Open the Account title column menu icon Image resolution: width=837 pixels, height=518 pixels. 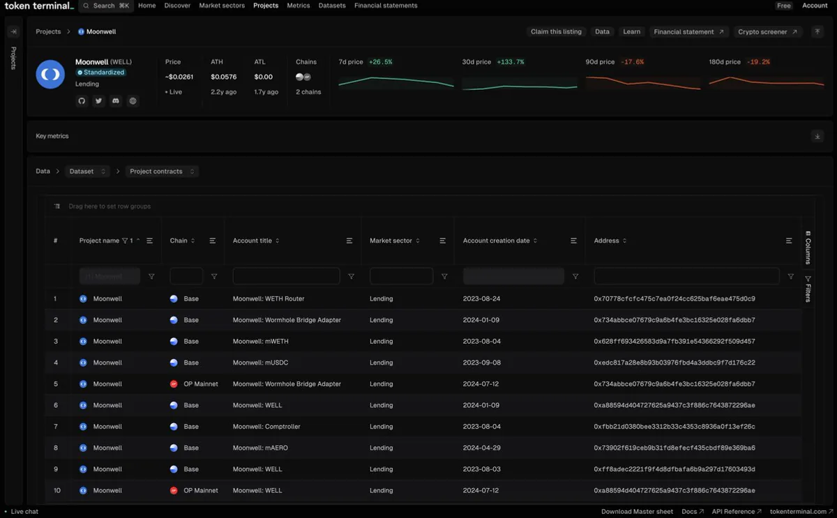tap(349, 241)
